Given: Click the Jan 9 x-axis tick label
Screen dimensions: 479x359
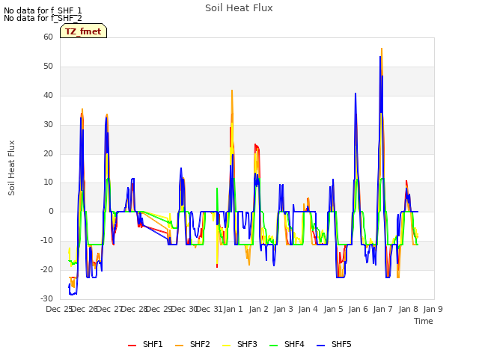Looking at the screenshot, I should [x=433, y=309].
